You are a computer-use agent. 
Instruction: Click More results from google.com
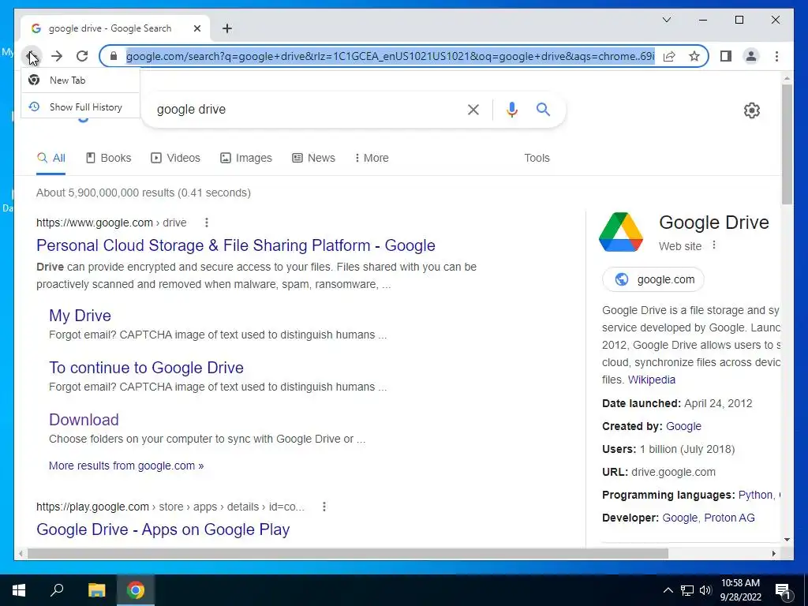coord(126,466)
